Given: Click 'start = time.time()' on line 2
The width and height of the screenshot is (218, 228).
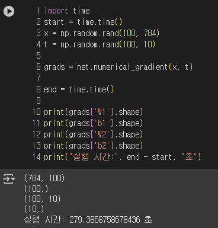Looking at the screenshot, I should (x=83, y=22).
